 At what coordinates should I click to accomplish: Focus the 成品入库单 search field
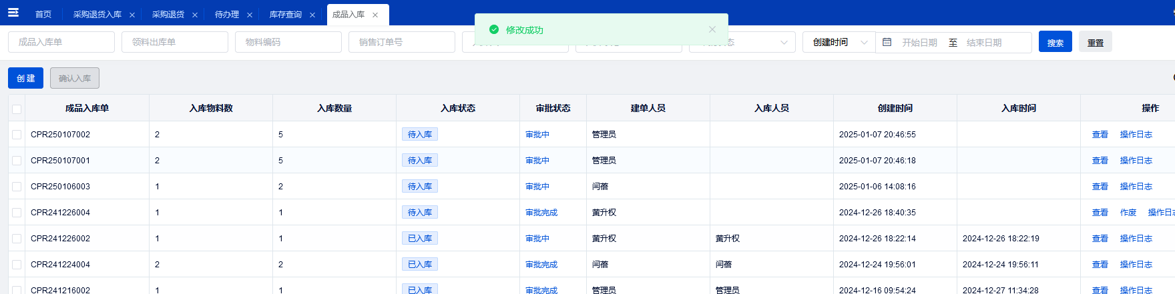point(61,42)
